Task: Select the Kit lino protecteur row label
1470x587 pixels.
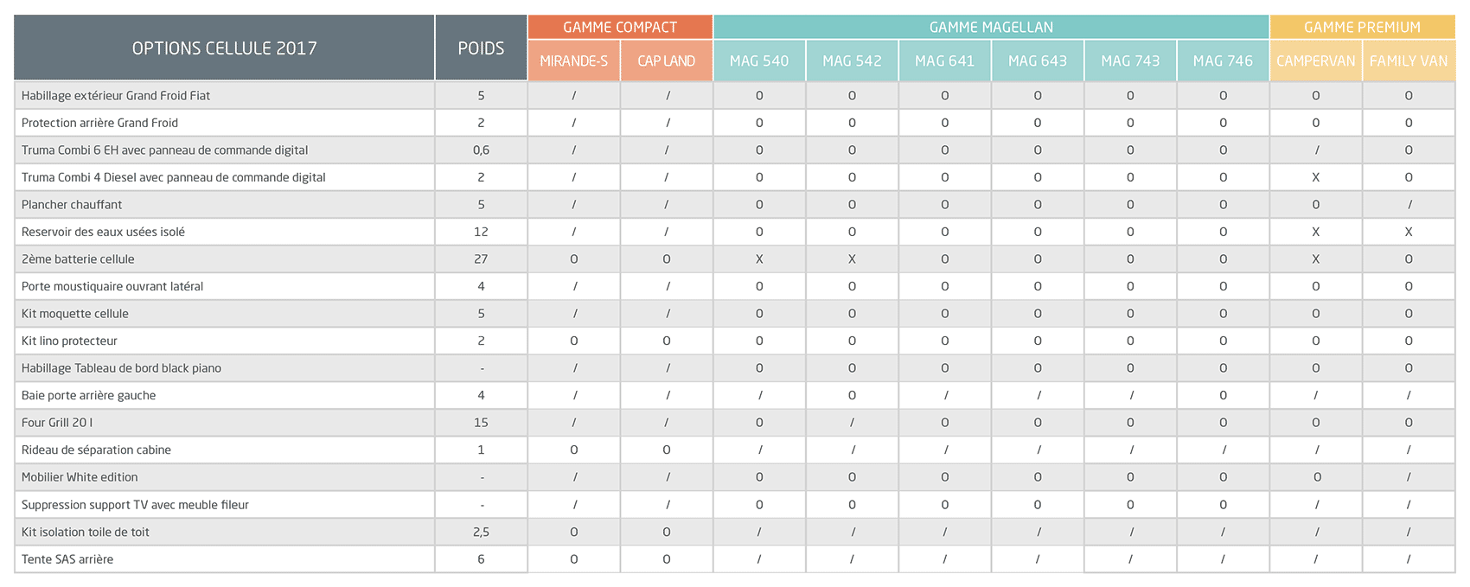Action: (x=69, y=341)
